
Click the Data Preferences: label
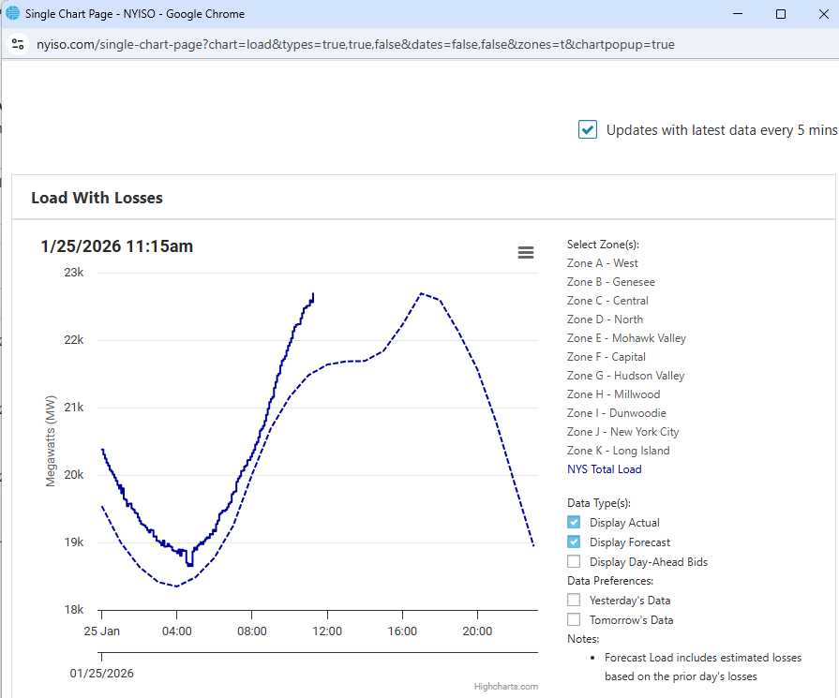click(x=610, y=580)
